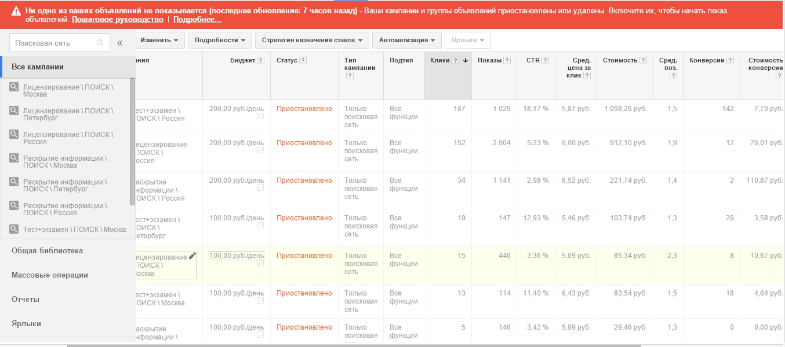
Task: Toggle budget checkbox in highlighted 100,00 row
Action: [x=260, y=263]
